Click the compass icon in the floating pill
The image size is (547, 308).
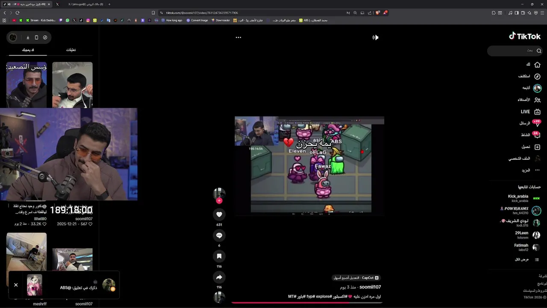click(x=45, y=38)
